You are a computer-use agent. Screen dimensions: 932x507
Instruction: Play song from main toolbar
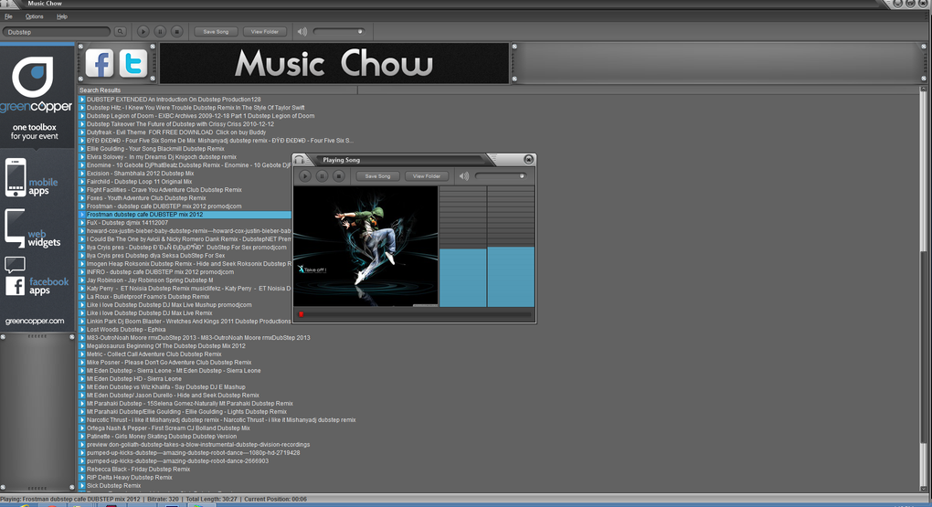pos(143,32)
